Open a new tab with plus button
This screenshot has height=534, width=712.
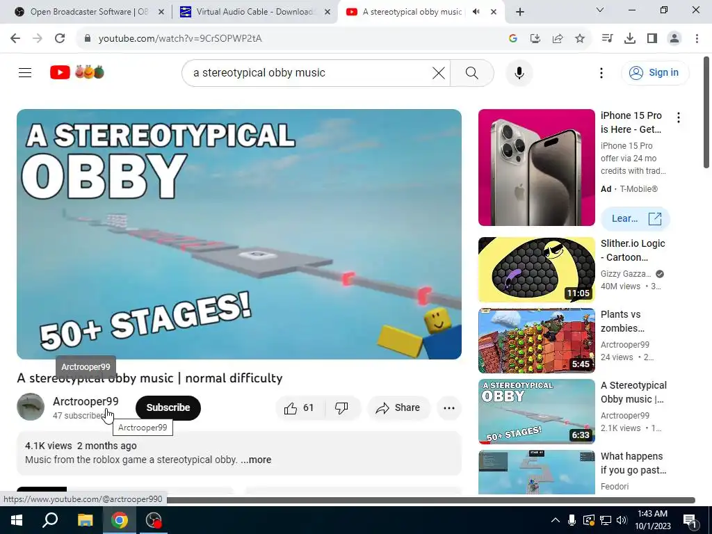tap(520, 12)
